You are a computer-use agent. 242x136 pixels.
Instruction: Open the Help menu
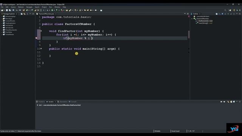pos(64,7)
